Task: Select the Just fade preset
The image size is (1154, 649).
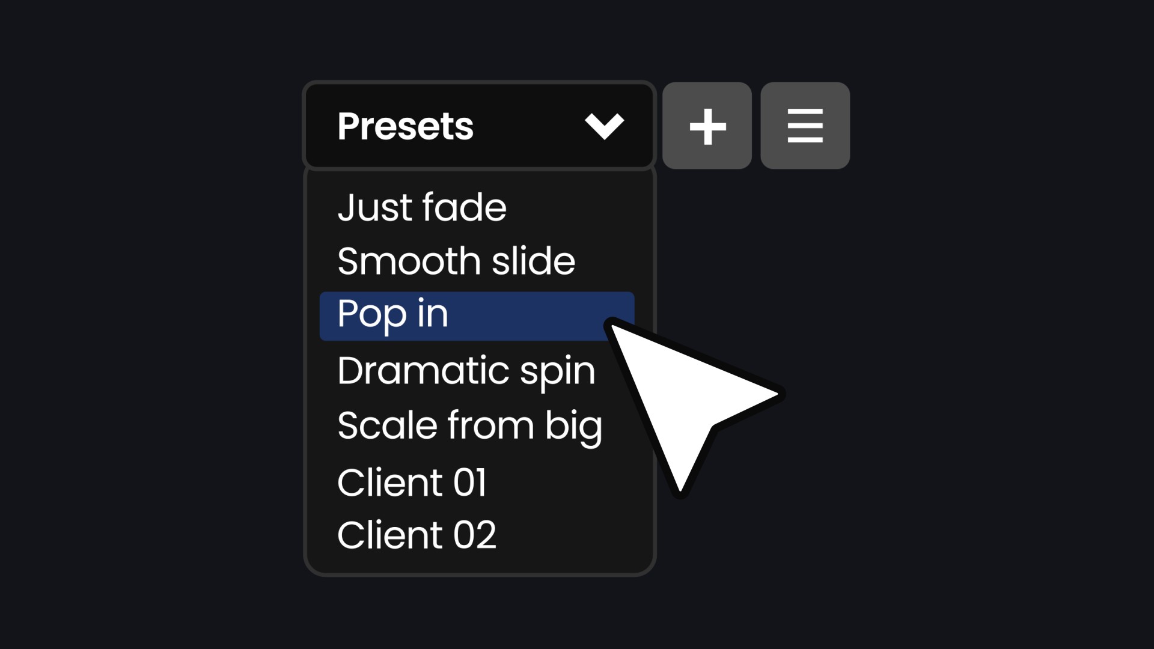Action: 422,207
